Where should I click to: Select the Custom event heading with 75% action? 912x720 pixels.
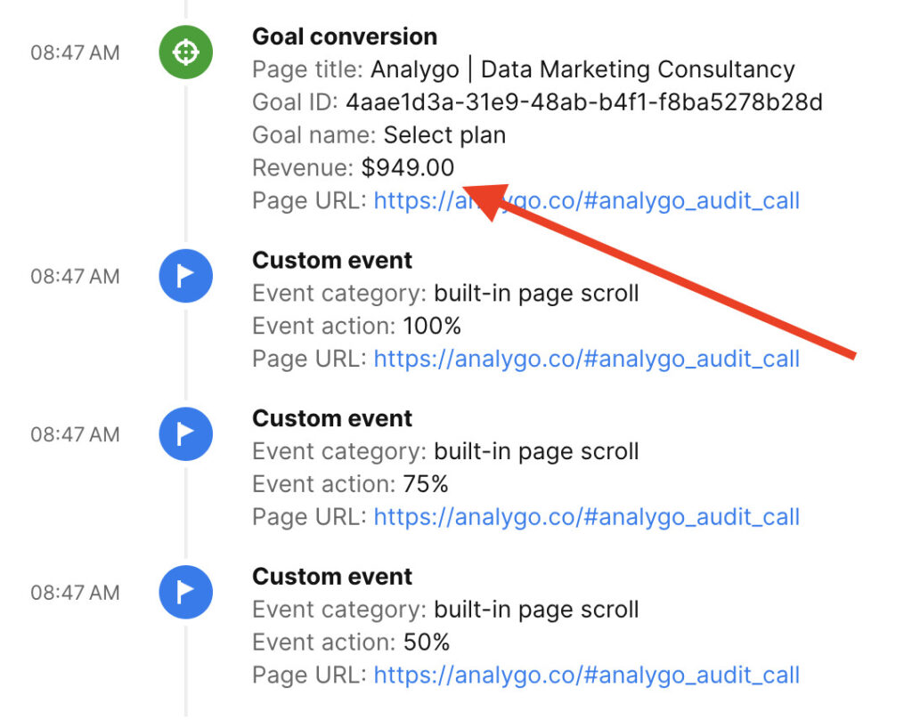coord(332,418)
